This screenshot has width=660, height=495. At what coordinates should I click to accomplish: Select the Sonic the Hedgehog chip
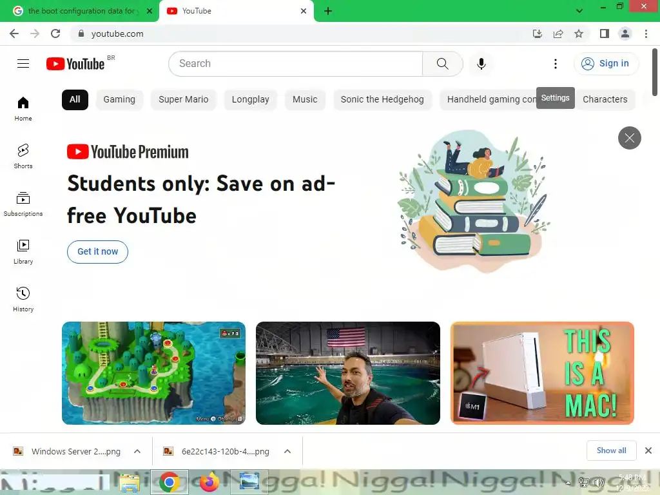[382, 100]
